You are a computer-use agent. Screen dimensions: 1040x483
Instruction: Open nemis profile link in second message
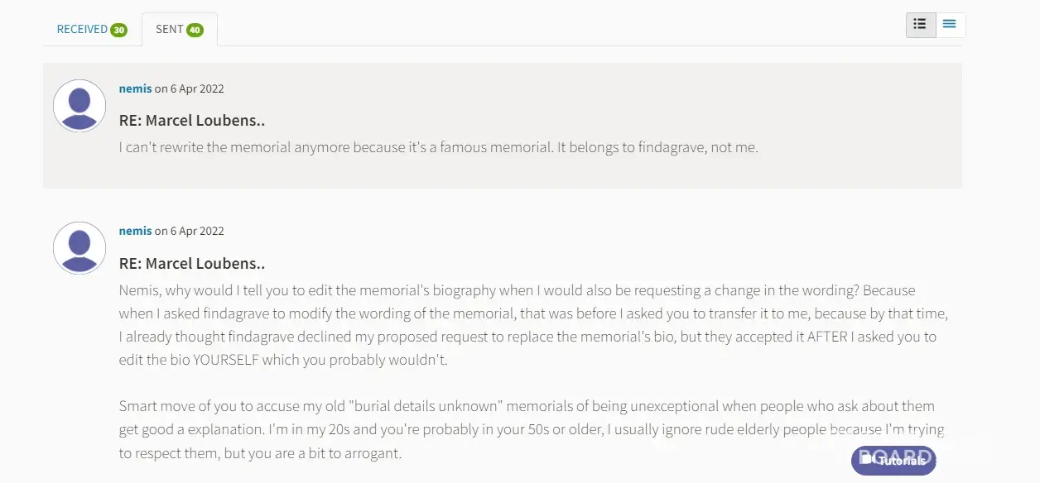(x=135, y=231)
